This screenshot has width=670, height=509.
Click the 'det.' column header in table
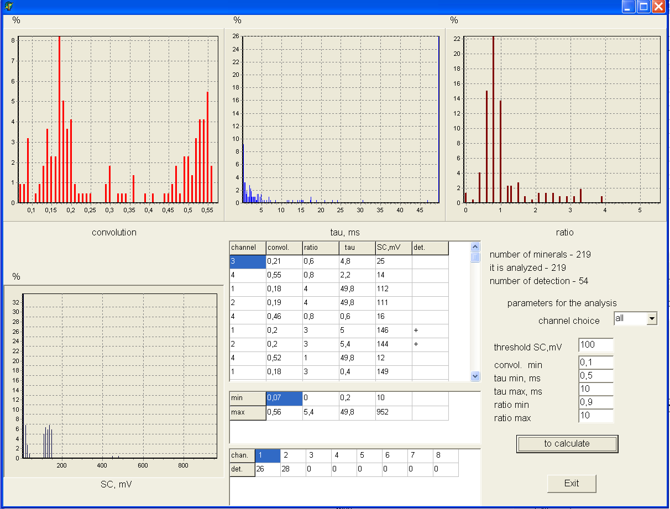[430, 248]
